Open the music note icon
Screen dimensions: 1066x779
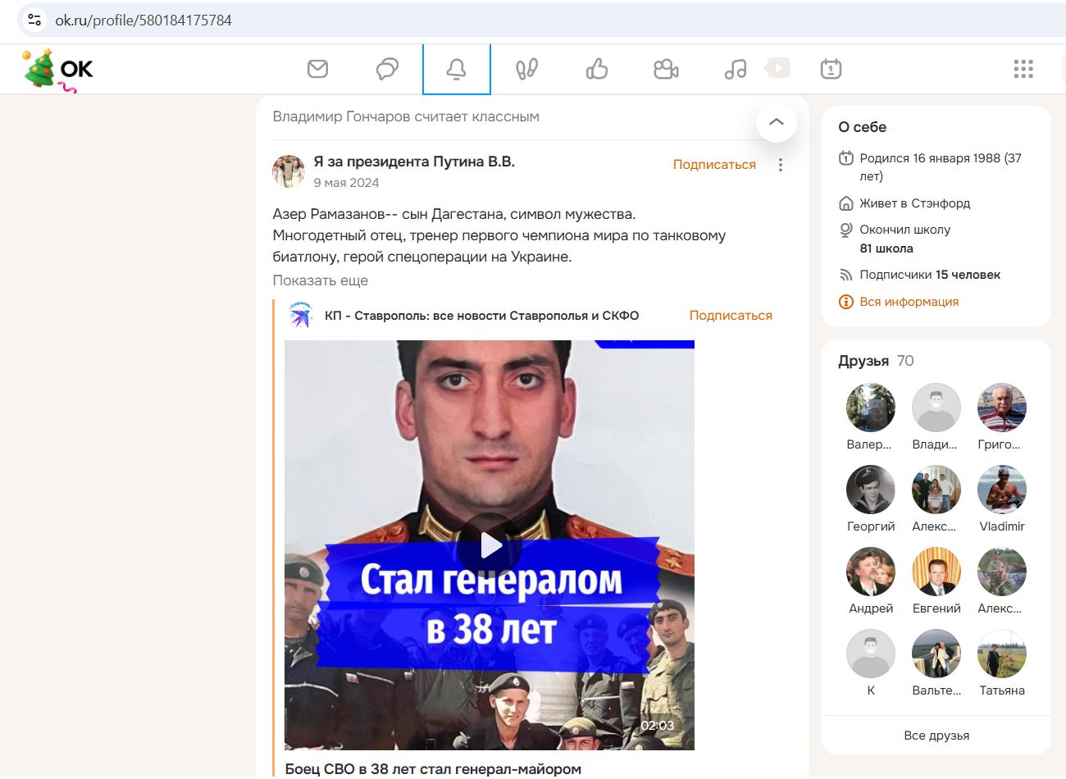(736, 69)
